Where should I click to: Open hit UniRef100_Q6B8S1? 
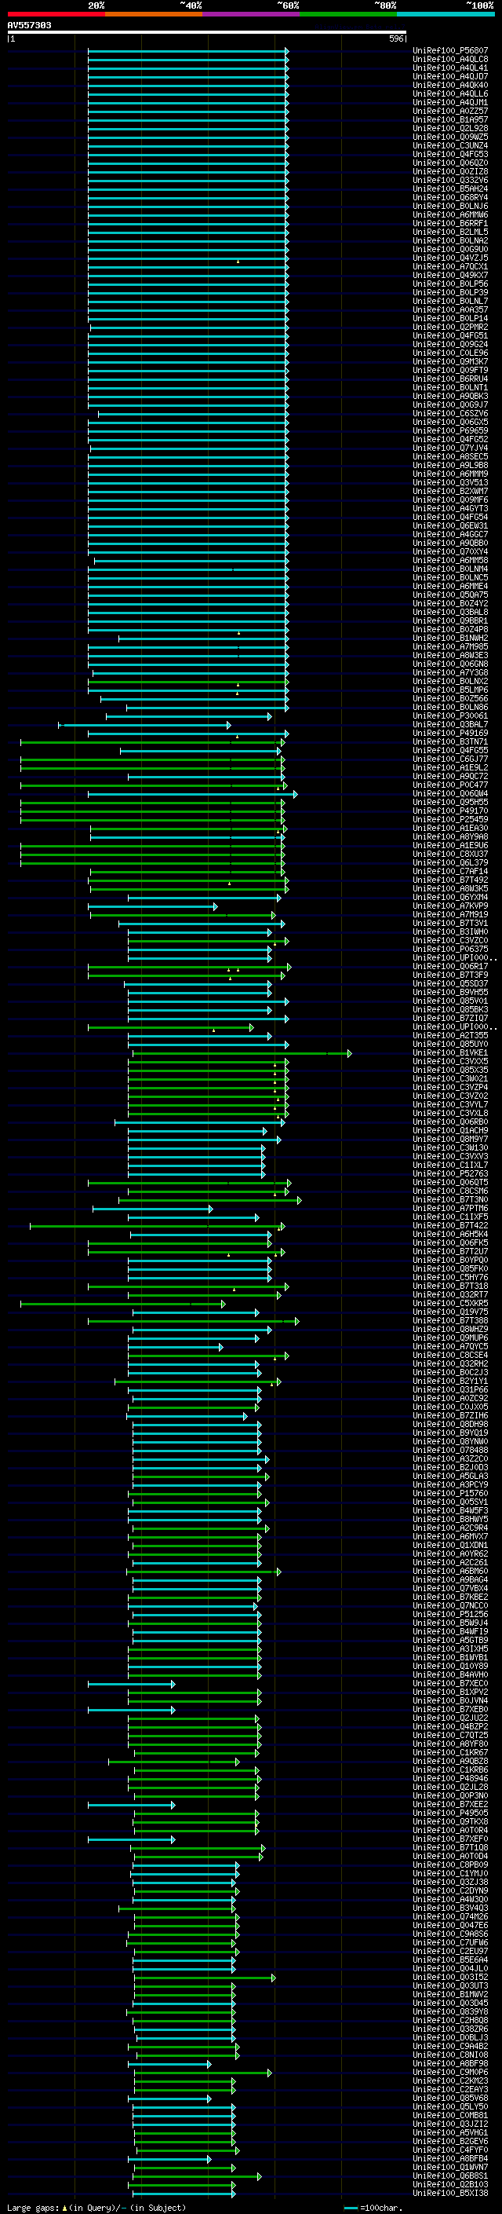coord(450,2176)
